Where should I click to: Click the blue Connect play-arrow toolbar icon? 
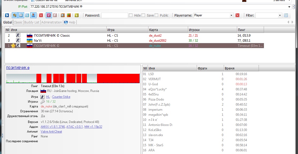point(7,15)
